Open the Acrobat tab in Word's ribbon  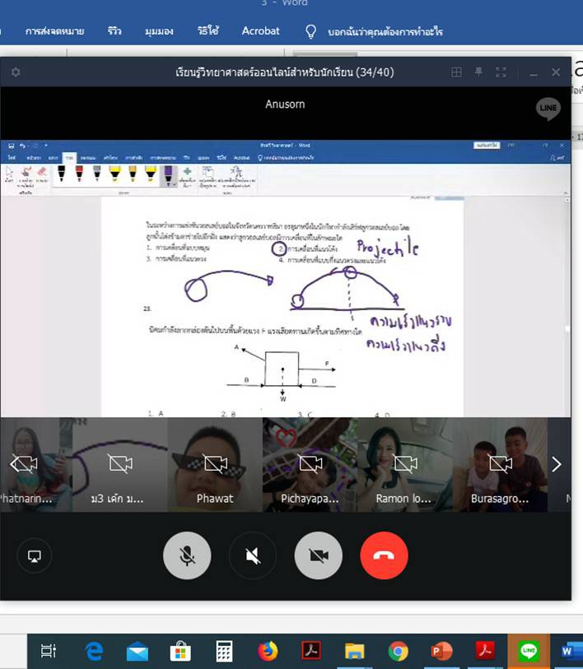(x=260, y=31)
